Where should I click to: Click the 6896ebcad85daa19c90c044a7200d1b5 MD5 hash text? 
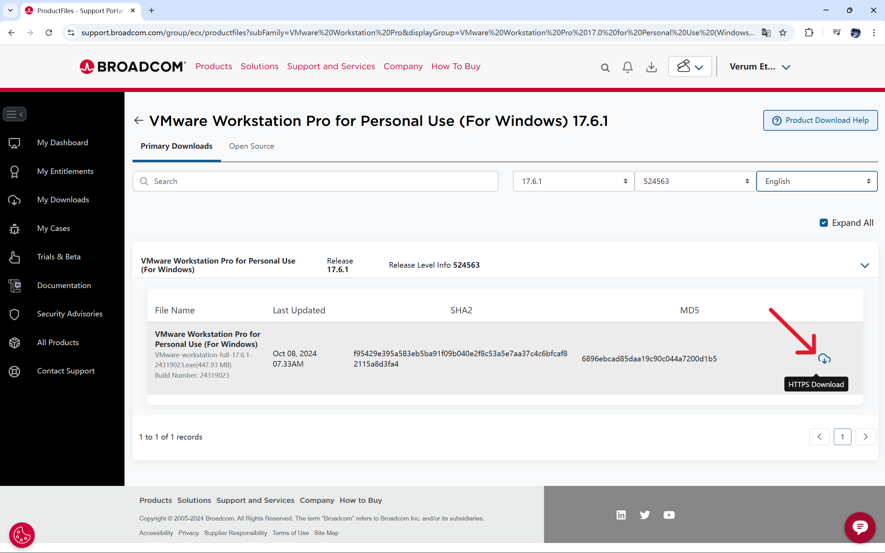point(649,359)
